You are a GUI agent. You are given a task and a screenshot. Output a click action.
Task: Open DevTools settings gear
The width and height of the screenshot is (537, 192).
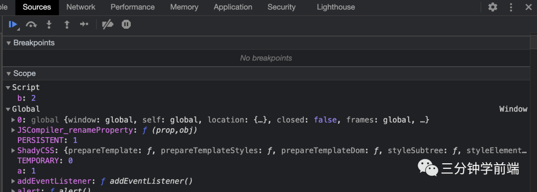[x=492, y=7]
